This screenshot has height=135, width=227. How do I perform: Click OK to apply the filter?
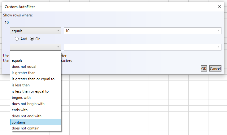[203, 68]
